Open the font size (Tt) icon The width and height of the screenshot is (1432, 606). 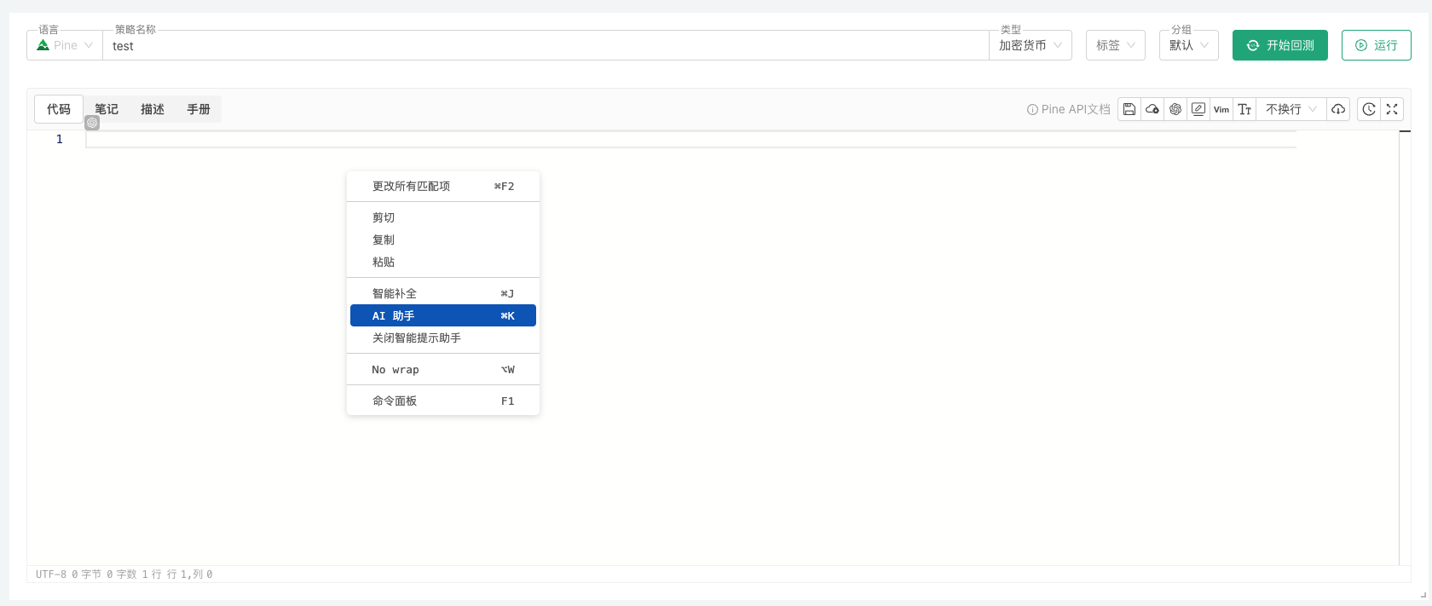pos(1244,109)
